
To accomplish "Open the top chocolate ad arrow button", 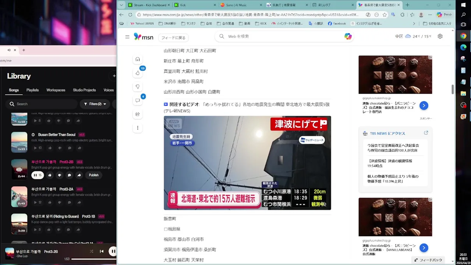I will [x=424, y=106].
